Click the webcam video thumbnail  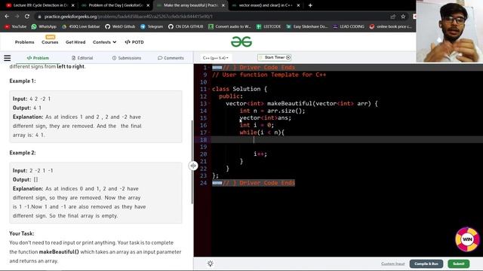coord(450,31)
